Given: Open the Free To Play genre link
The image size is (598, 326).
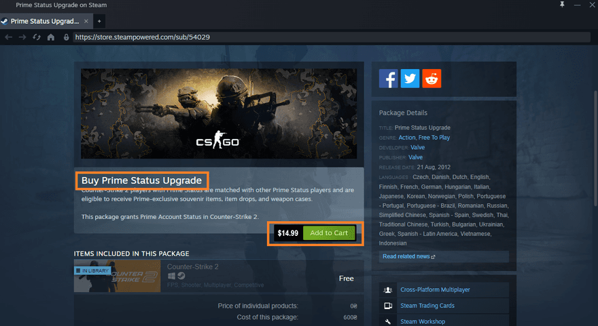Looking at the screenshot, I should click(x=434, y=138).
